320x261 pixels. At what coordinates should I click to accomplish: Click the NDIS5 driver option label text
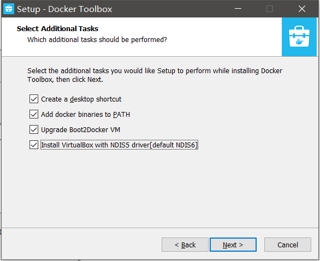tap(120, 145)
